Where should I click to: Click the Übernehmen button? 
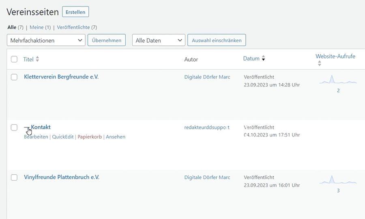tap(107, 40)
